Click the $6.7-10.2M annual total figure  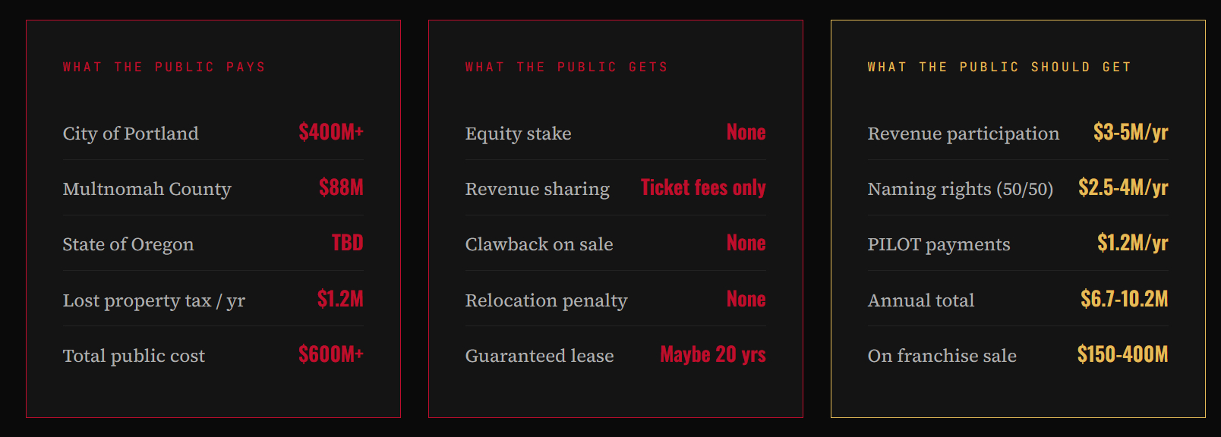tap(1124, 299)
